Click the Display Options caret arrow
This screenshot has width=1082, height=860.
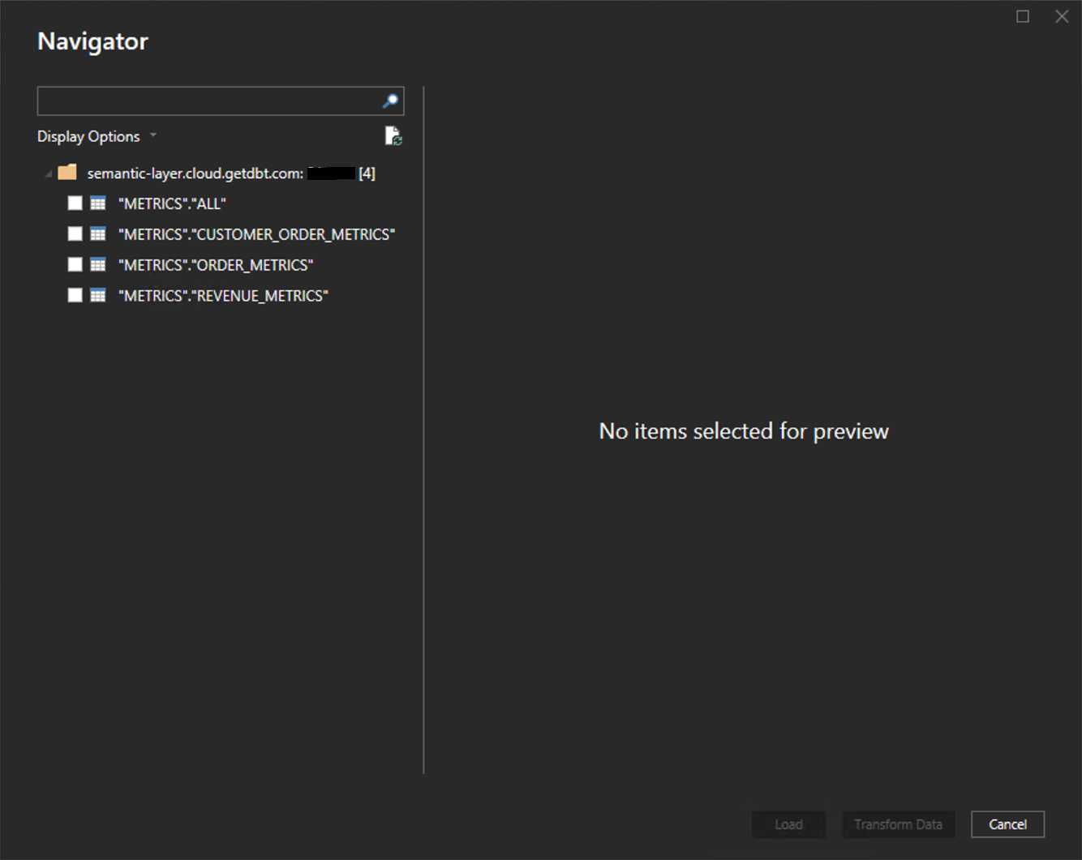(153, 136)
